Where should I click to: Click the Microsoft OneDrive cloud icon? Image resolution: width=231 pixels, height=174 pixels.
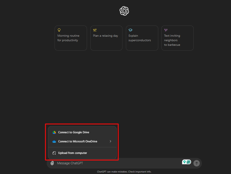click(54, 142)
